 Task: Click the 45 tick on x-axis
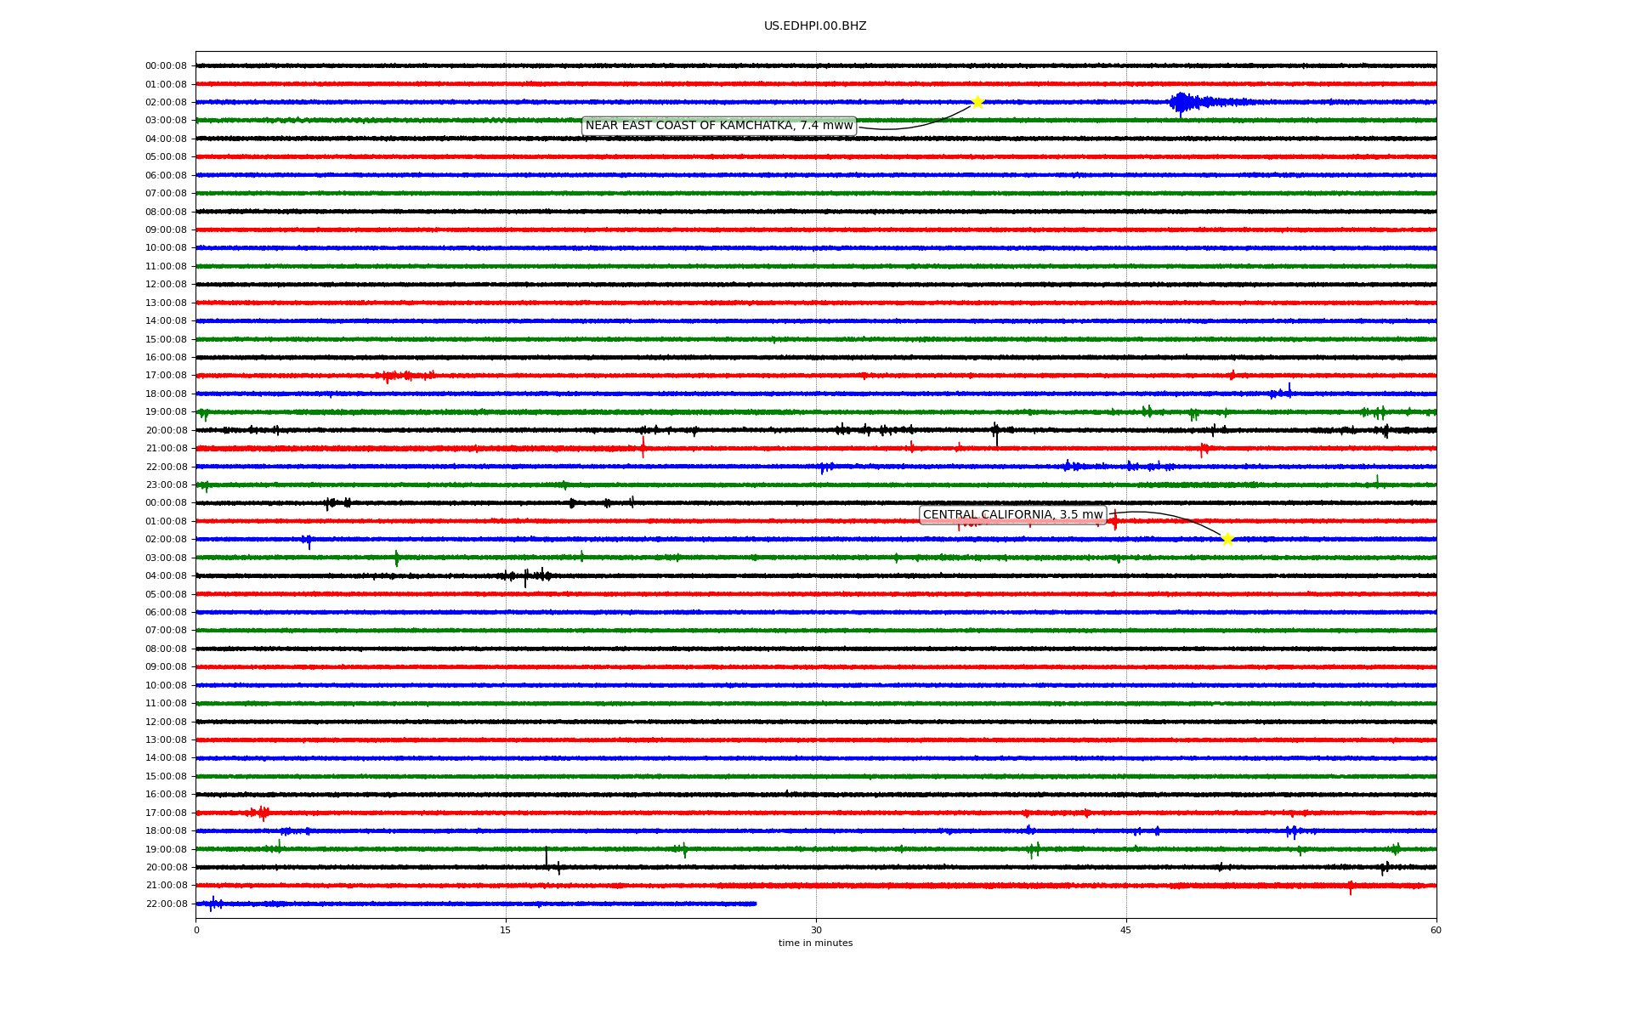pos(1126,930)
